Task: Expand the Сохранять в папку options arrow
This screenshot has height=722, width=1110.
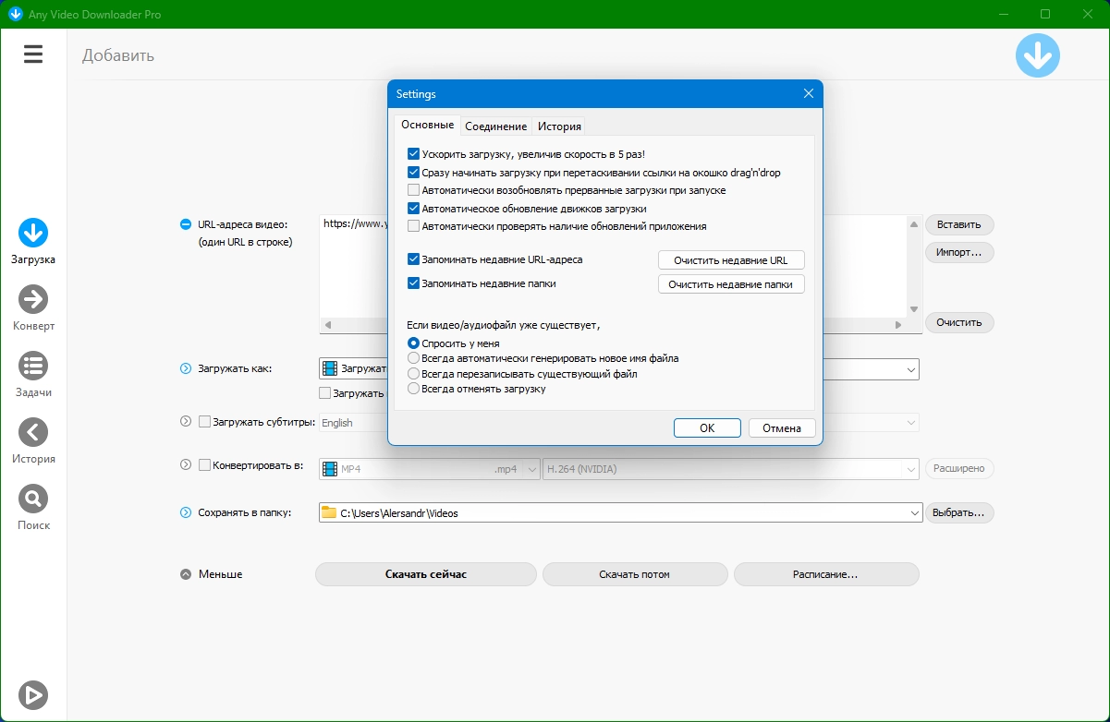Action: (x=185, y=512)
